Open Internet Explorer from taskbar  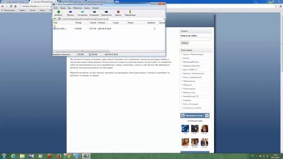pyautogui.click(x=13, y=156)
